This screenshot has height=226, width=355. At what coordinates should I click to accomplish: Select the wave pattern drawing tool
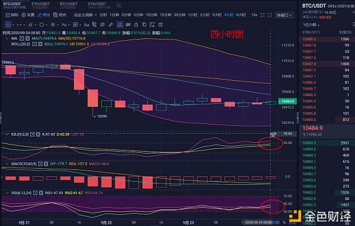[64, 25]
